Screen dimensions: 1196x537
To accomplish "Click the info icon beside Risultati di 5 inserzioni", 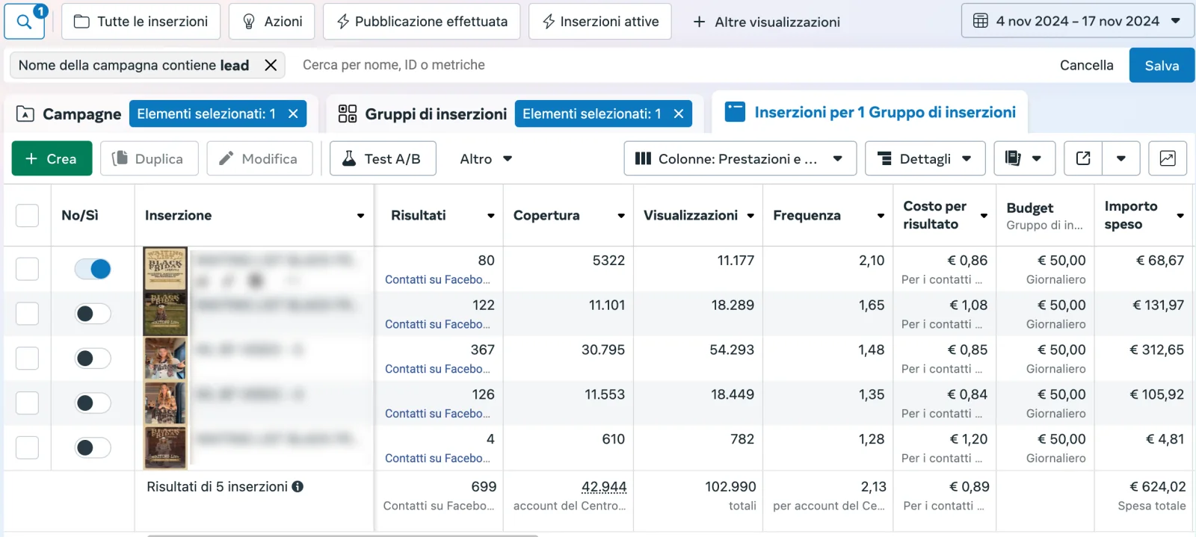I will coord(298,487).
